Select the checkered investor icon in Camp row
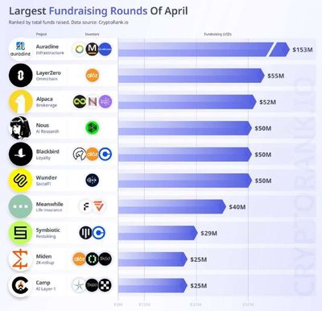Screen dimensions: 322x311 (105, 285)
